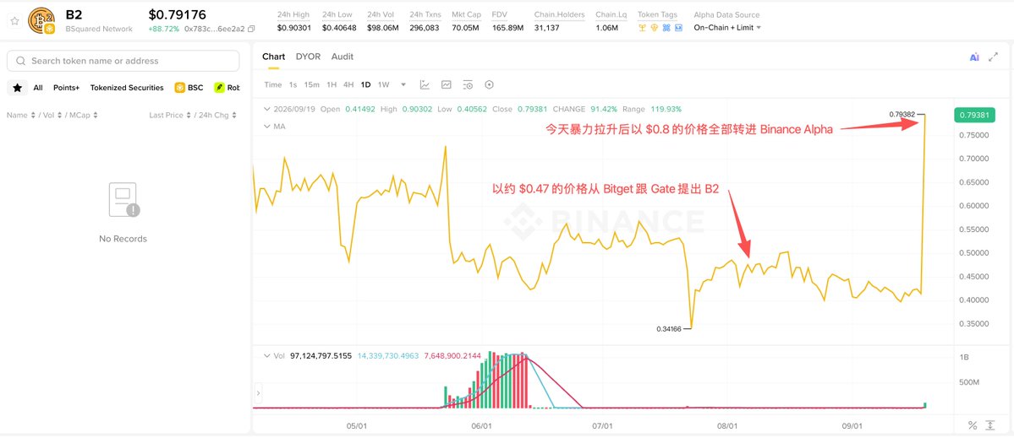Set chart interval to 15m
1014x438 pixels.
[312, 84]
